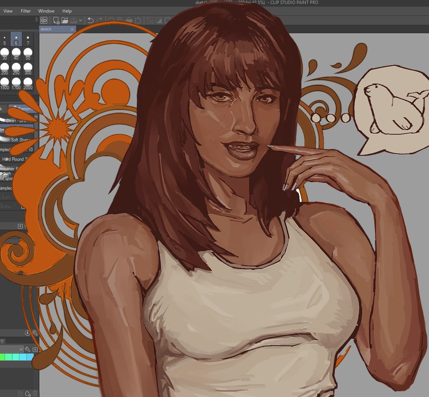The width and height of the screenshot is (429, 397).
Task: Open the View menu
Action: tap(8, 11)
